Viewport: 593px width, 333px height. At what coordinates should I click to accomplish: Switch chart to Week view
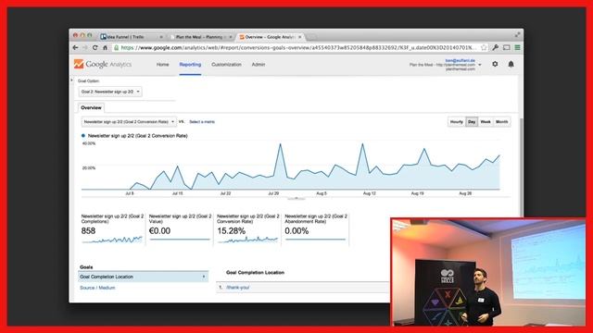486,122
